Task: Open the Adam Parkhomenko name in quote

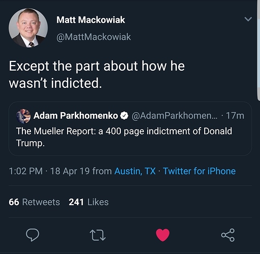Action: coord(76,116)
